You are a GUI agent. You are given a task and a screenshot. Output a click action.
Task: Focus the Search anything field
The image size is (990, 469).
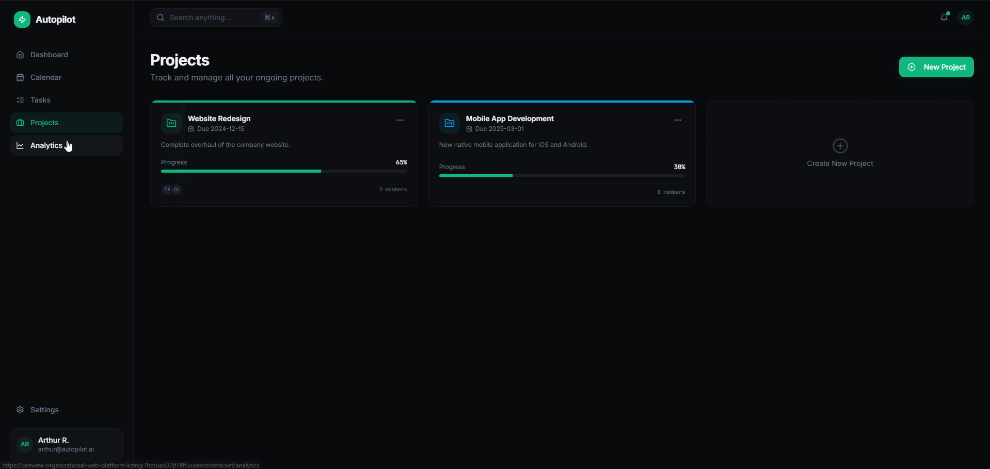click(212, 18)
